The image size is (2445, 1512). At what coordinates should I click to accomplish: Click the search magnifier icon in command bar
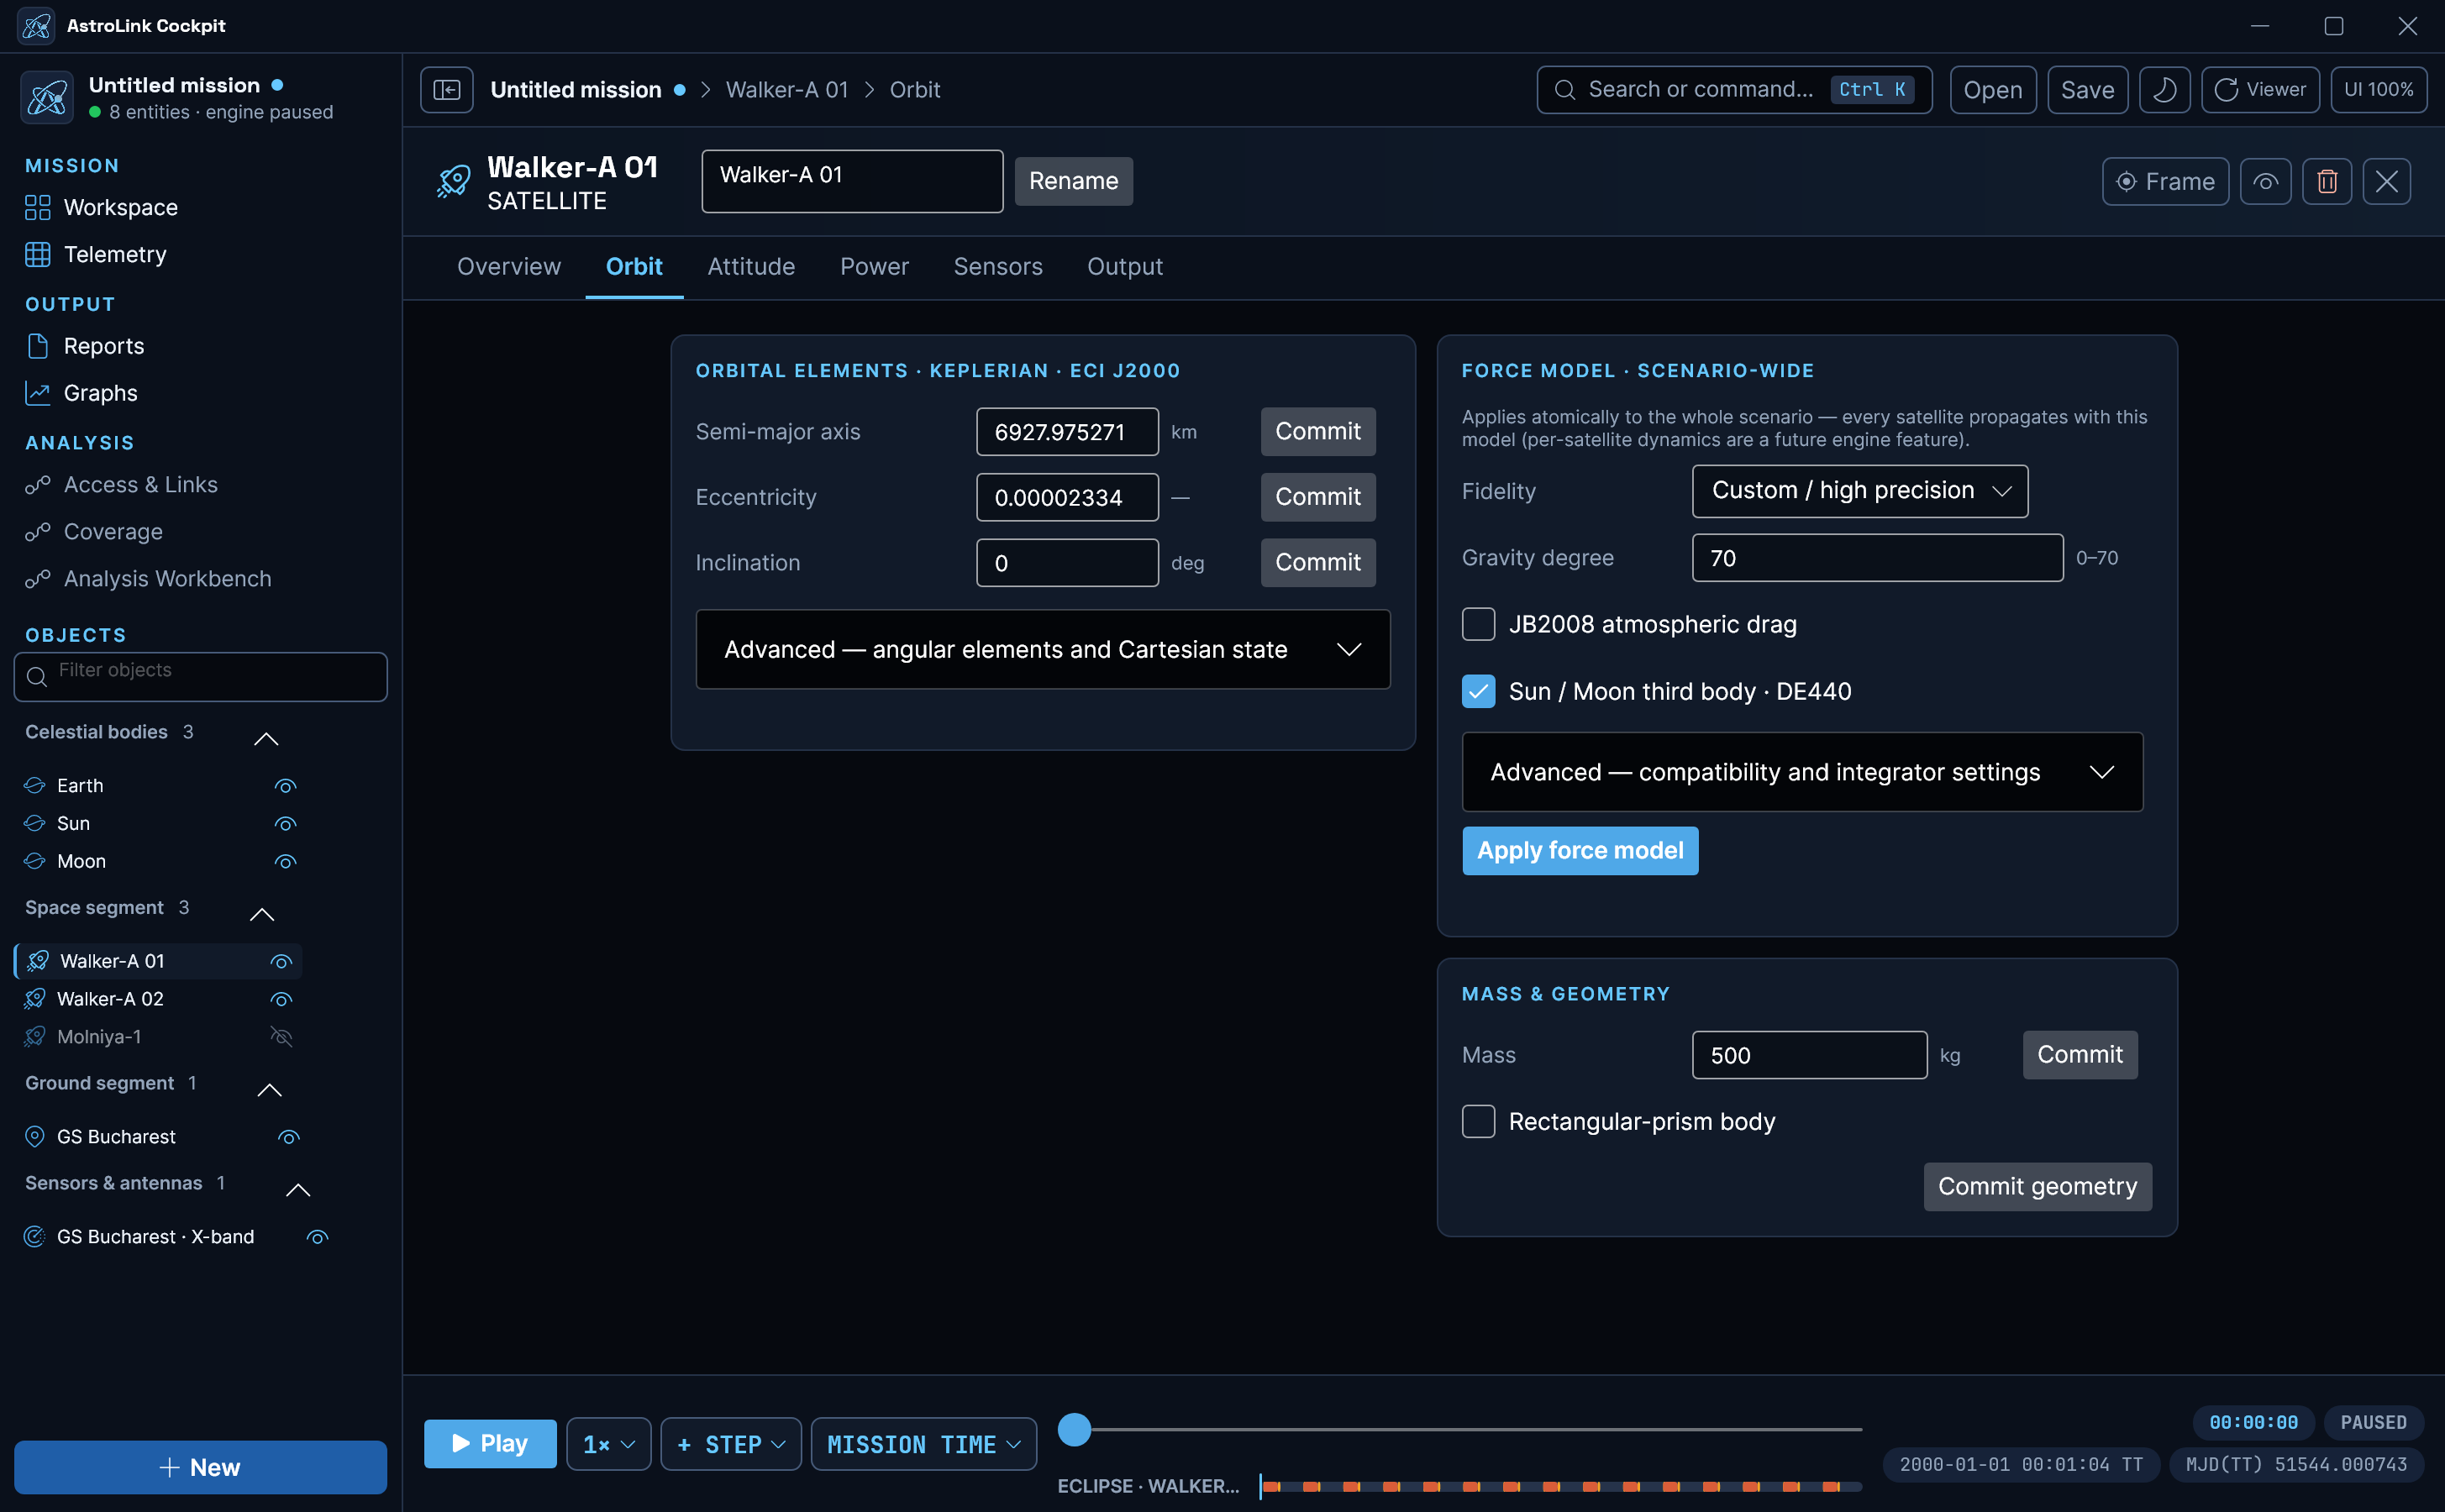pyautogui.click(x=1565, y=90)
